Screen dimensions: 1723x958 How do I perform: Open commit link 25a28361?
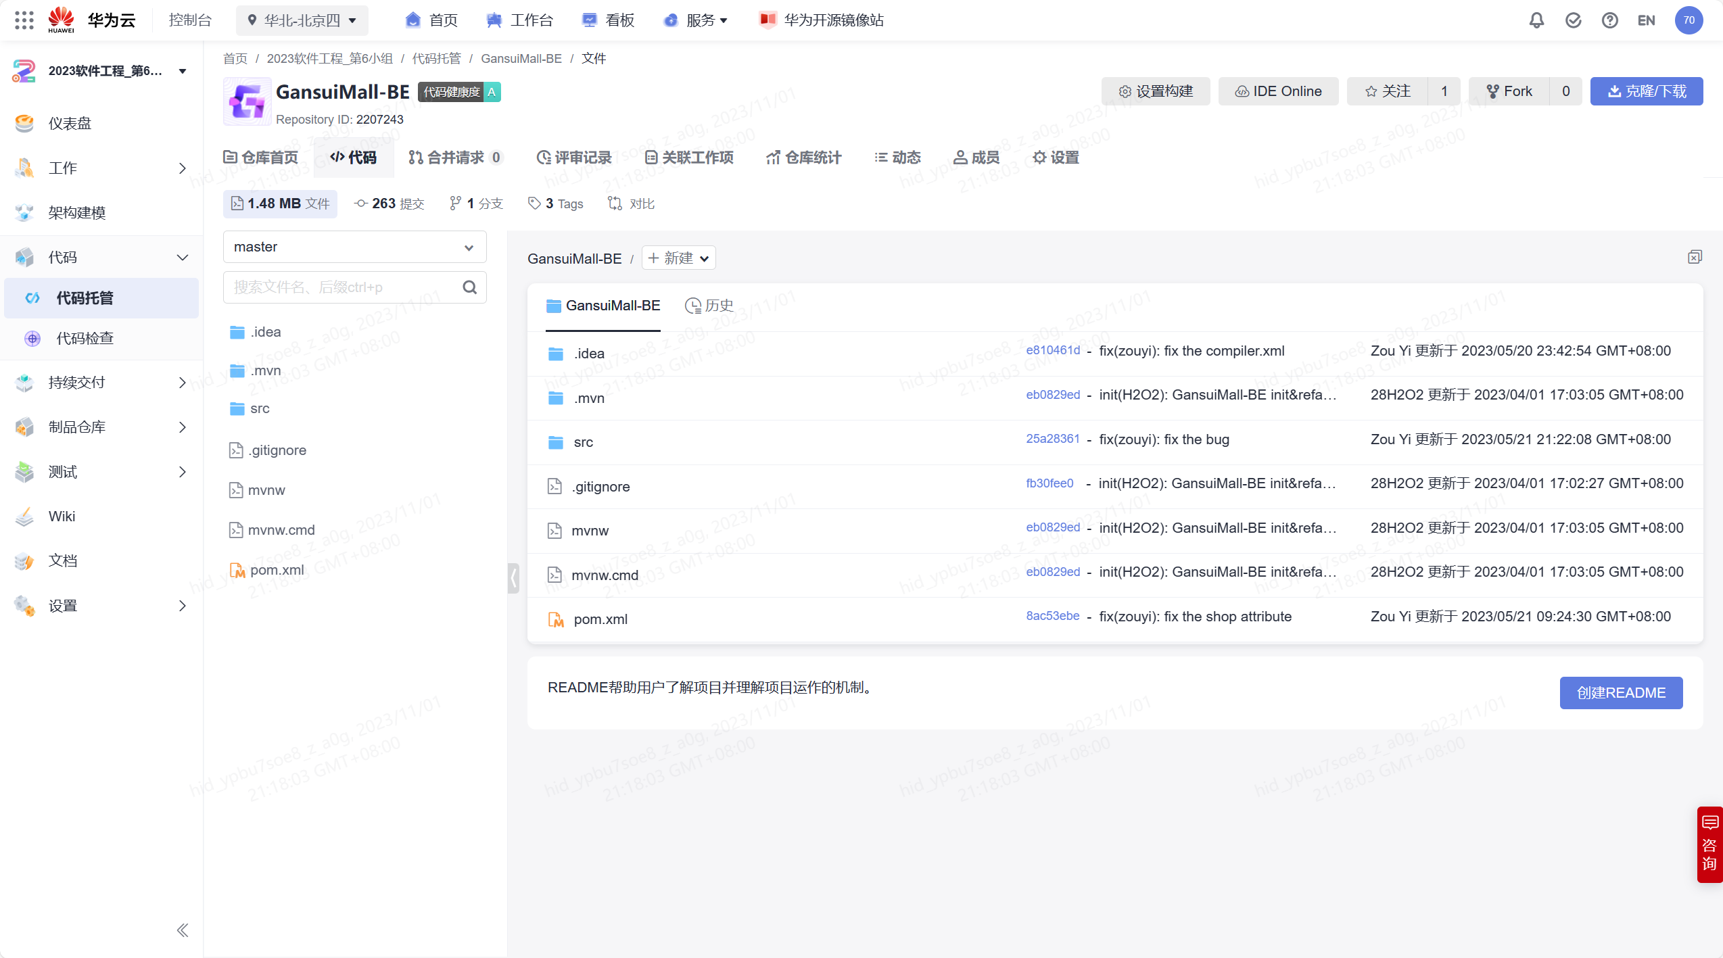(1052, 439)
